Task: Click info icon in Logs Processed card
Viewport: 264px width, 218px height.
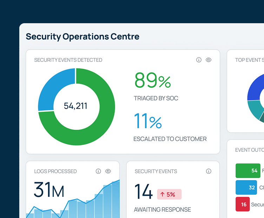Action: point(98,171)
